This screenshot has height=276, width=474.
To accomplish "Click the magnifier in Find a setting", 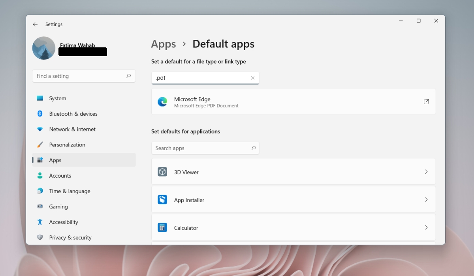I will 128,76.
